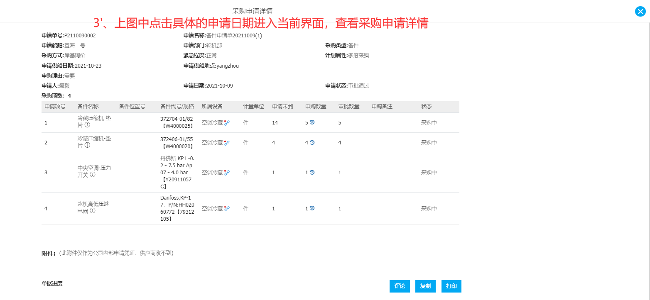
Task: Select 计量单位 column header
Action: 254,107
